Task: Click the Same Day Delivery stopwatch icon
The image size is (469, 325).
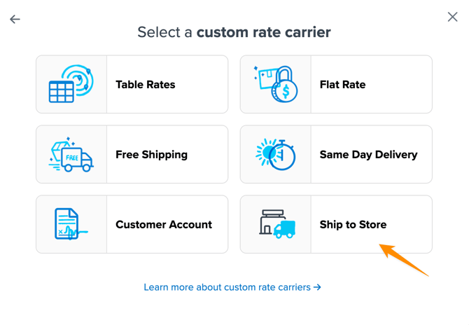Action: tap(276, 154)
